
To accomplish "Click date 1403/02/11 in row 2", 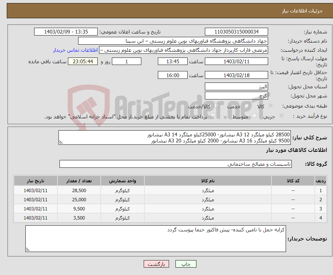I will coord(35,200).
